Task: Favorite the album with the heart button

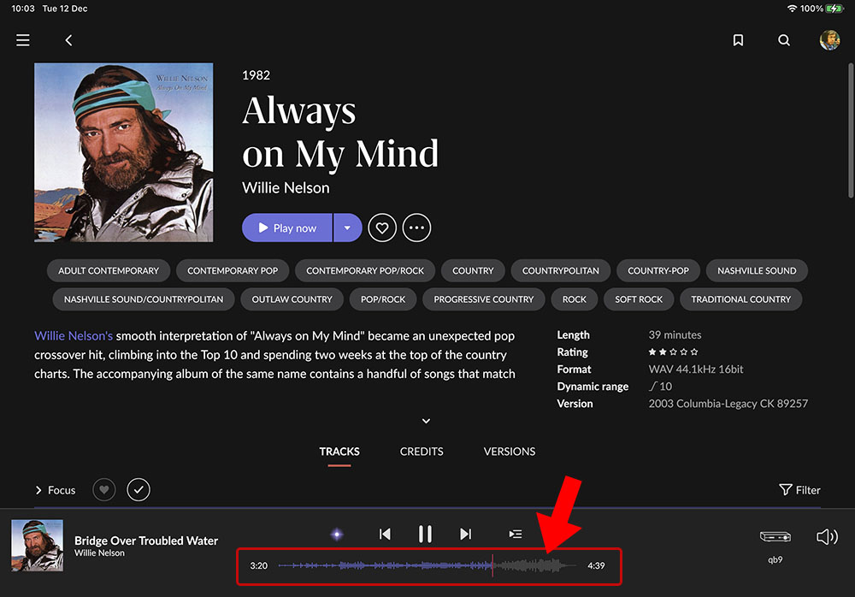Action: pyautogui.click(x=382, y=228)
